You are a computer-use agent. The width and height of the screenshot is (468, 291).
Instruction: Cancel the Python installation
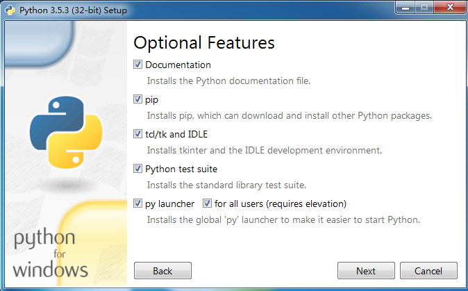(428, 271)
